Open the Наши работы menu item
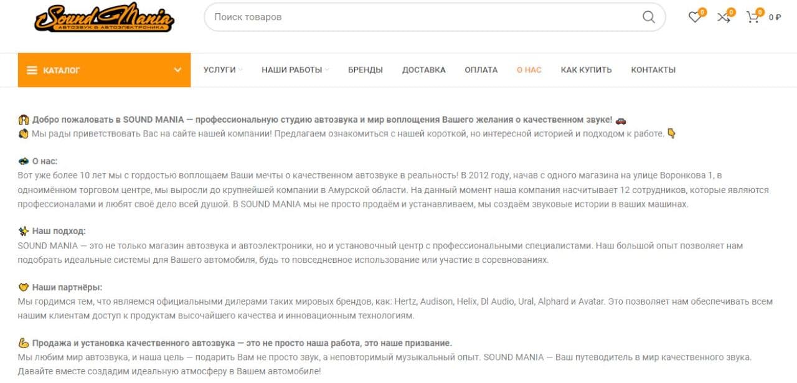This screenshot has width=797, height=383. (x=291, y=70)
